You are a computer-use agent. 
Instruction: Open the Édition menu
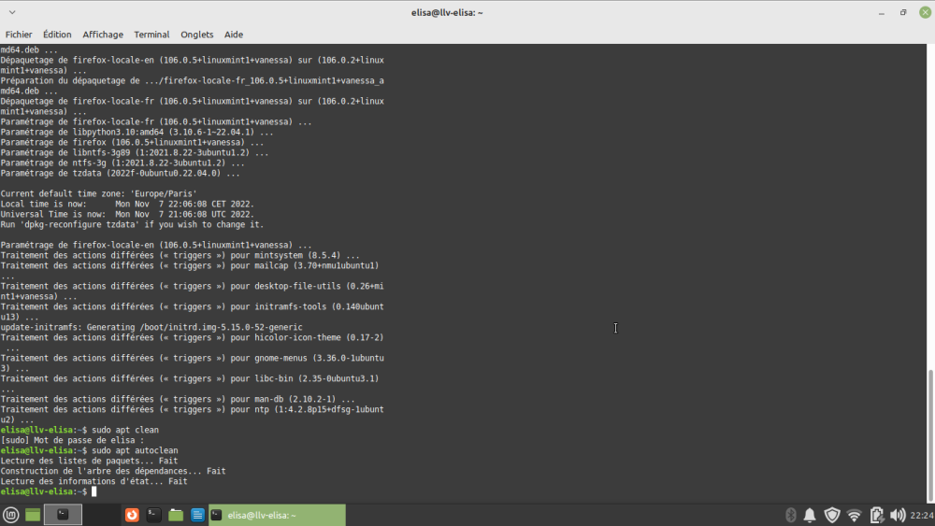(x=57, y=35)
